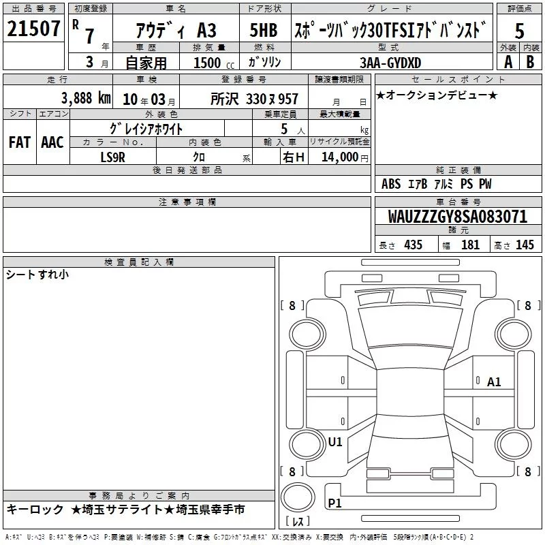Click the [レス] label under the spare tire
Viewport: 545px width, 545px height.
click(x=298, y=521)
